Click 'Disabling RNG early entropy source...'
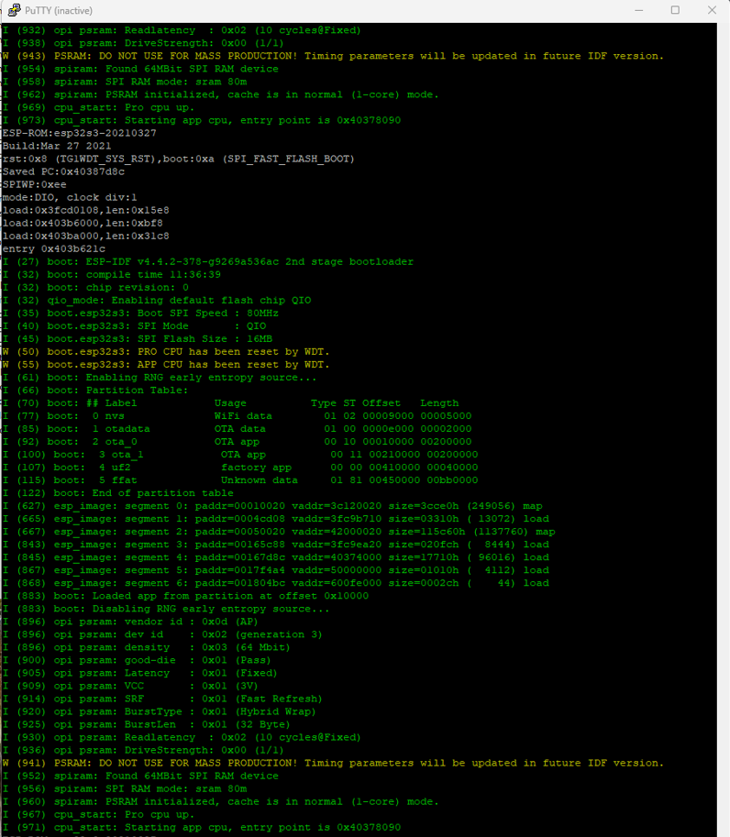The height and width of the screenshot is (837, 730). [x=211, y=609]
